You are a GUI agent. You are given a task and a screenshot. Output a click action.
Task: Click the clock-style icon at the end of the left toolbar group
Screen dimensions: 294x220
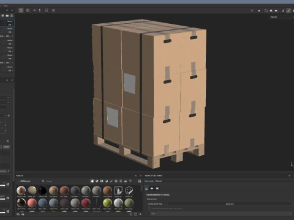point(53,10)
